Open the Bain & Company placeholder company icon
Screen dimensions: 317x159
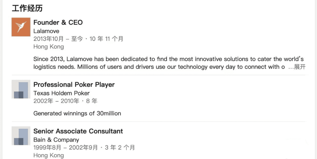pyautogui.click(x=21, y=136)
